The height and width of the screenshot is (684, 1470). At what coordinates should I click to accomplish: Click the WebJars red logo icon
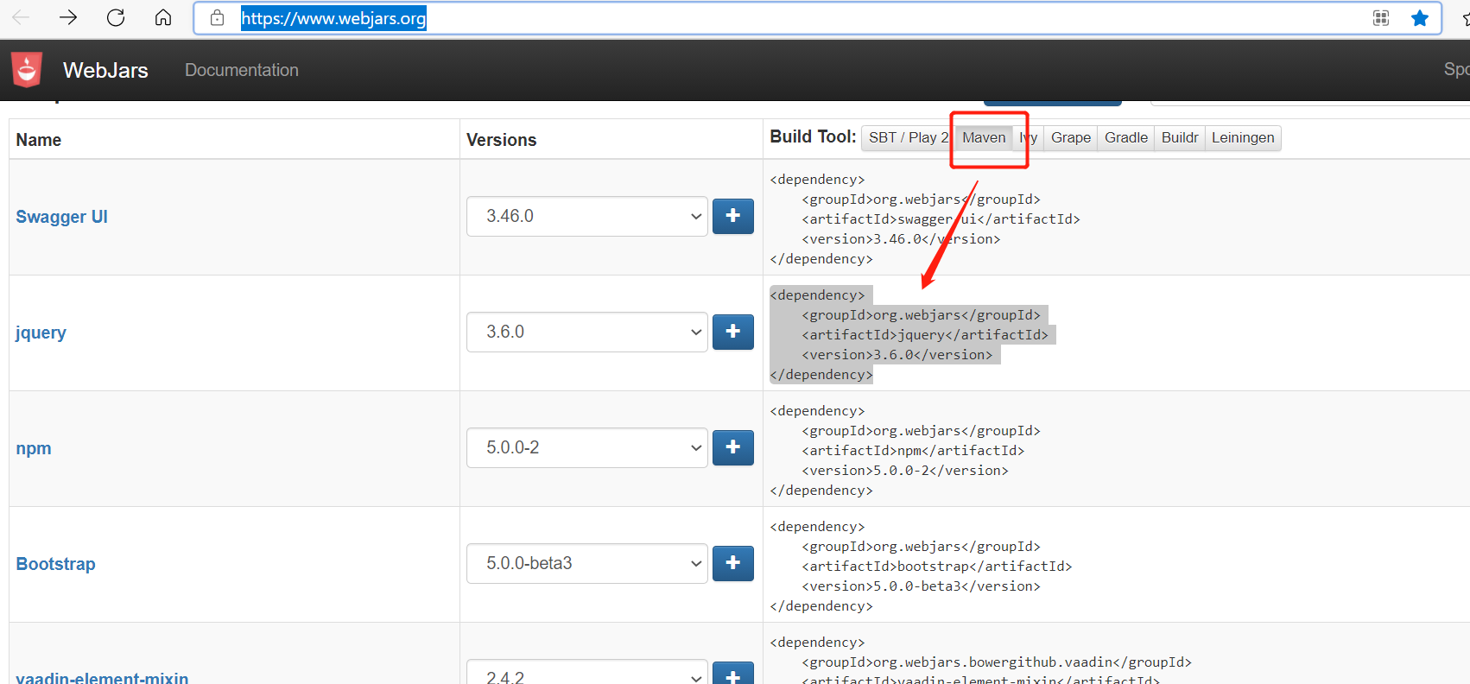coord(27,70)
